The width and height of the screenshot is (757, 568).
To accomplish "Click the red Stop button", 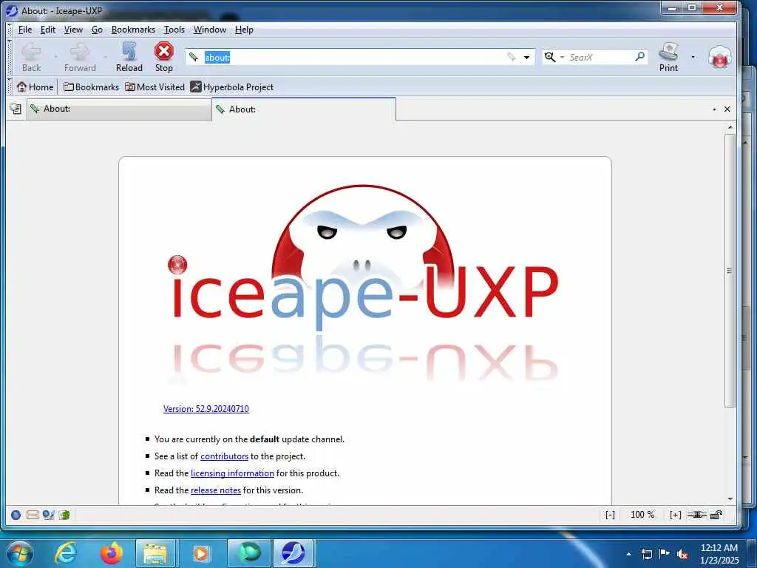I will click(x=163, y=57).
